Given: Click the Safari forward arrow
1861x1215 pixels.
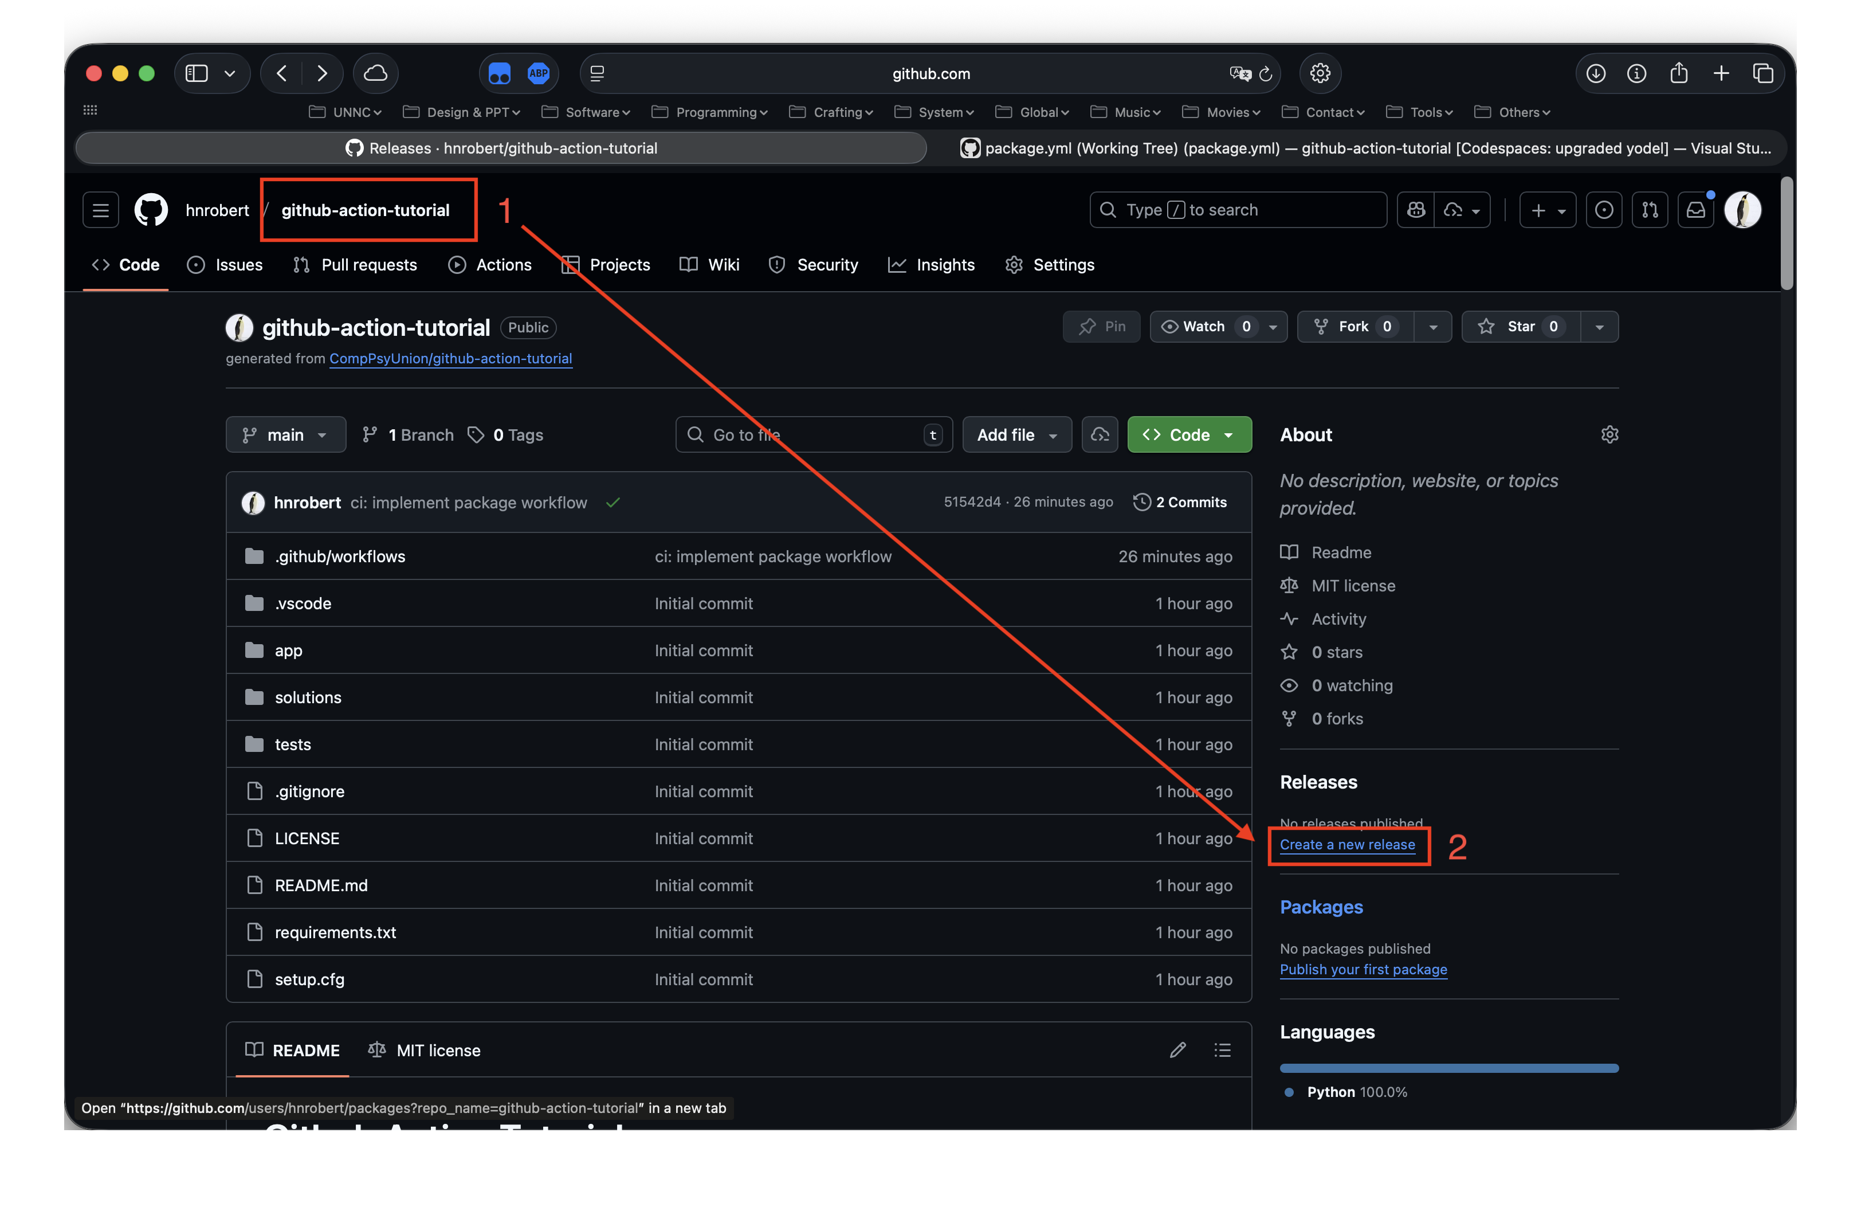Looking at the screenshot, I should pyautogui.click(x=322, y=73).
